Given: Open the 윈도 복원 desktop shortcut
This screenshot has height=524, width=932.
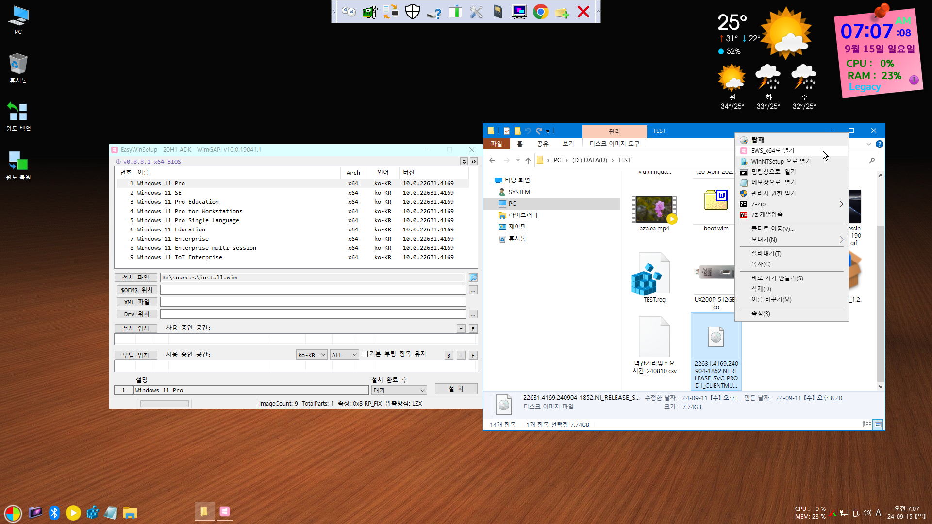Looking at the screenshot, I should [18, 165].
